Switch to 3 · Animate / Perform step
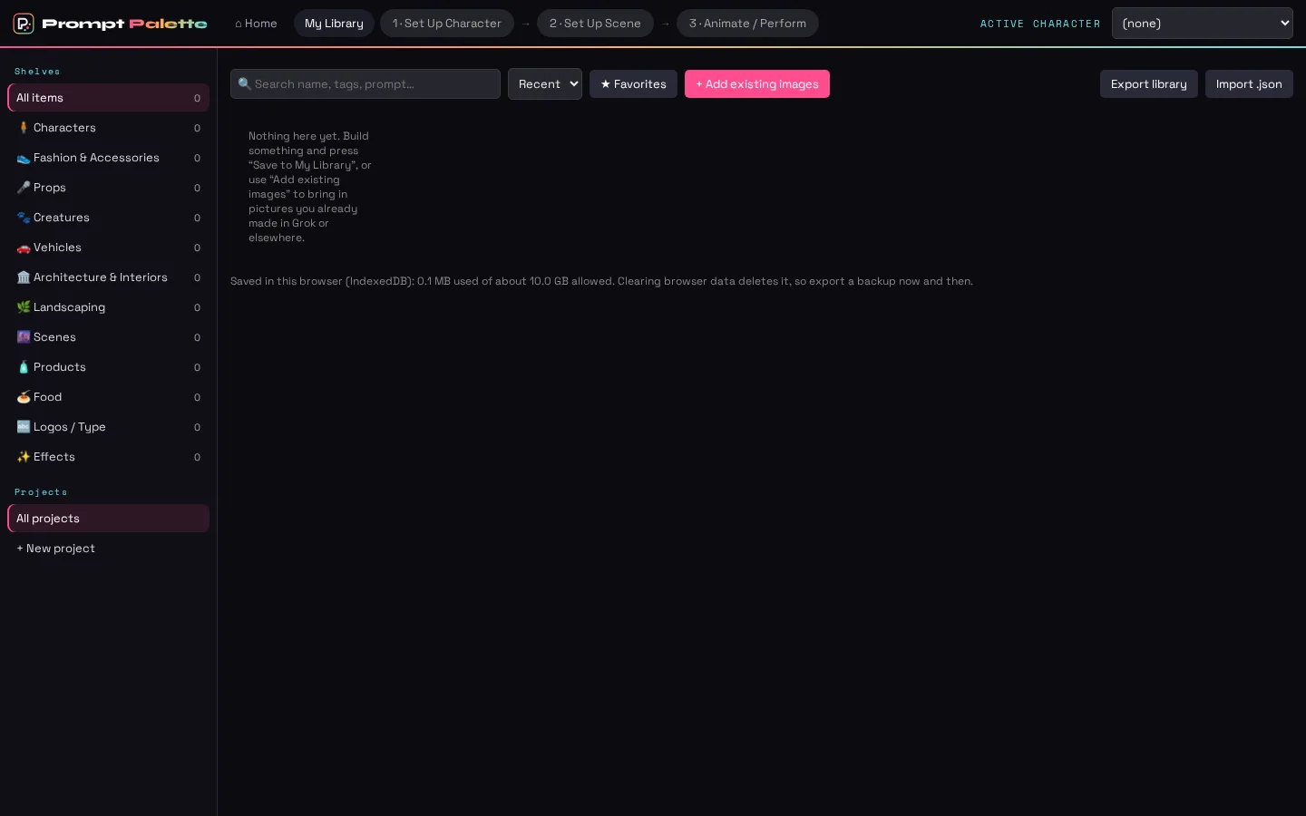1306x816 pixels. point(747,24)
